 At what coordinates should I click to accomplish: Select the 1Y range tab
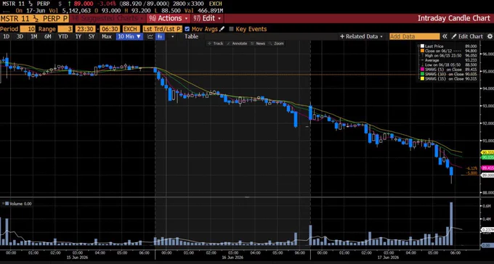[x=78, y=36]
